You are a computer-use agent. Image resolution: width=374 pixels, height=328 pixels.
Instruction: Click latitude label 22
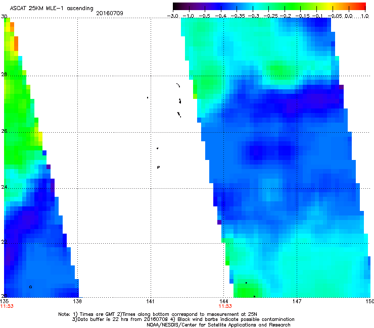pos(4,242)
